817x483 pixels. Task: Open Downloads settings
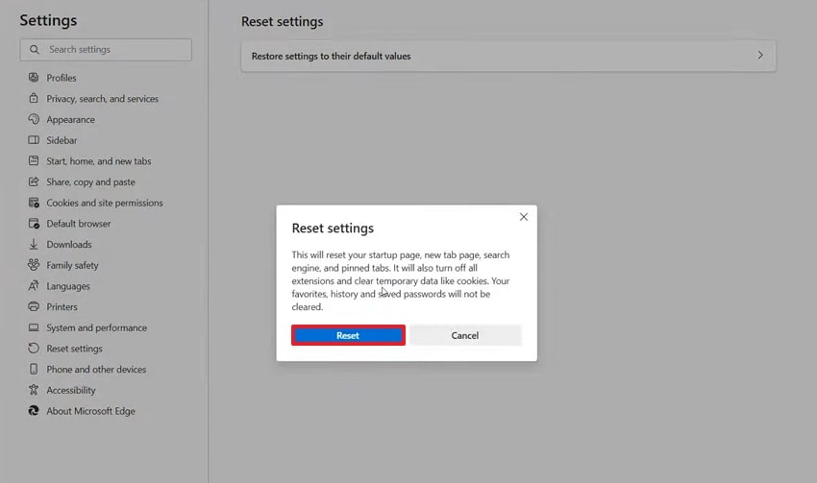pyautogui.click(x=69, y=244)
